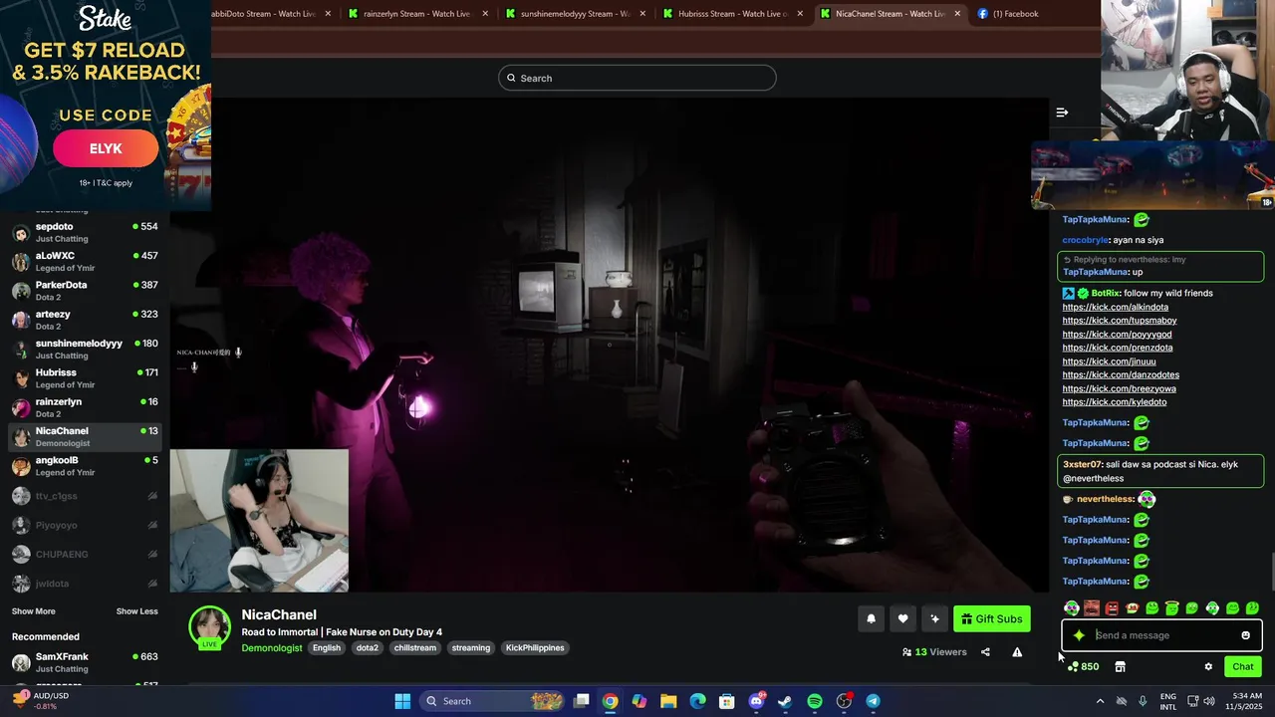Switch to the Facebook tab
1275x717 pixels.
point(1016,14)
